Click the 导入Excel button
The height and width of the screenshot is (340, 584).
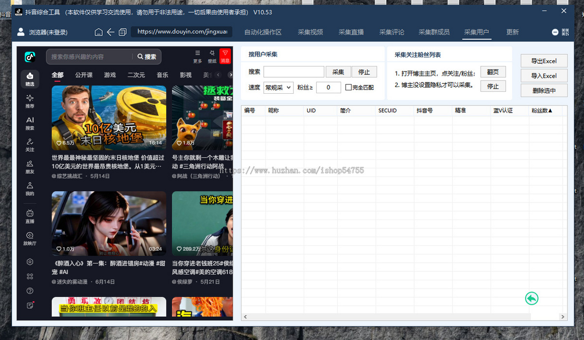click(544, 76)
